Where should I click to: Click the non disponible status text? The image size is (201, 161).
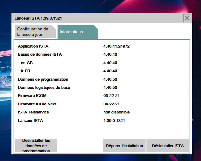pos(117,112)
